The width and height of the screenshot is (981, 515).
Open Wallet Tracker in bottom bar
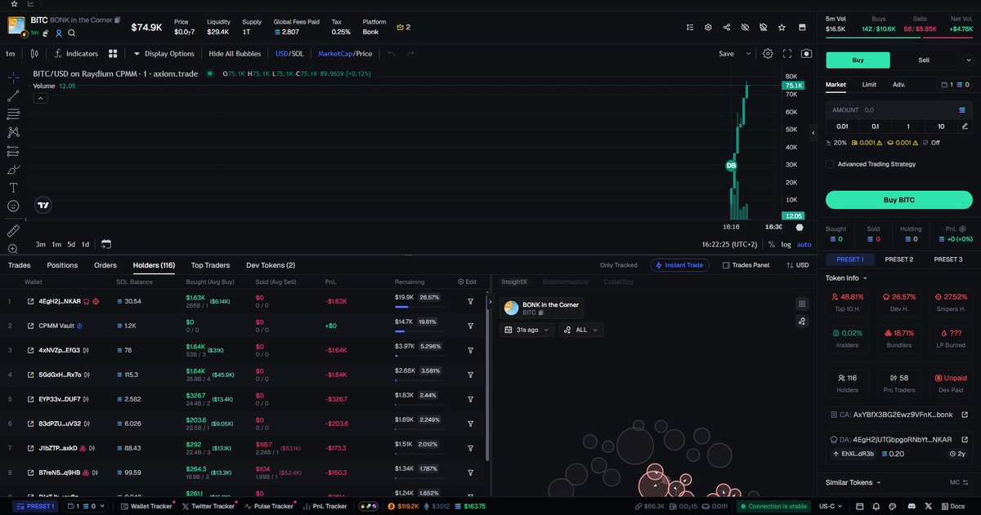point(146,506)
